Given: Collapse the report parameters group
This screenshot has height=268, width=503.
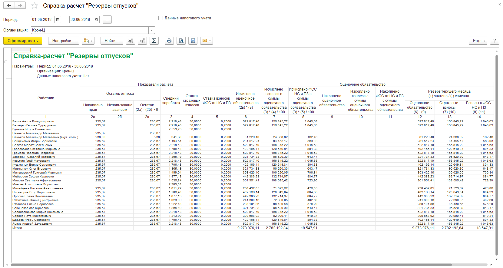Looking at the screenshot, I should pos(6,62).
